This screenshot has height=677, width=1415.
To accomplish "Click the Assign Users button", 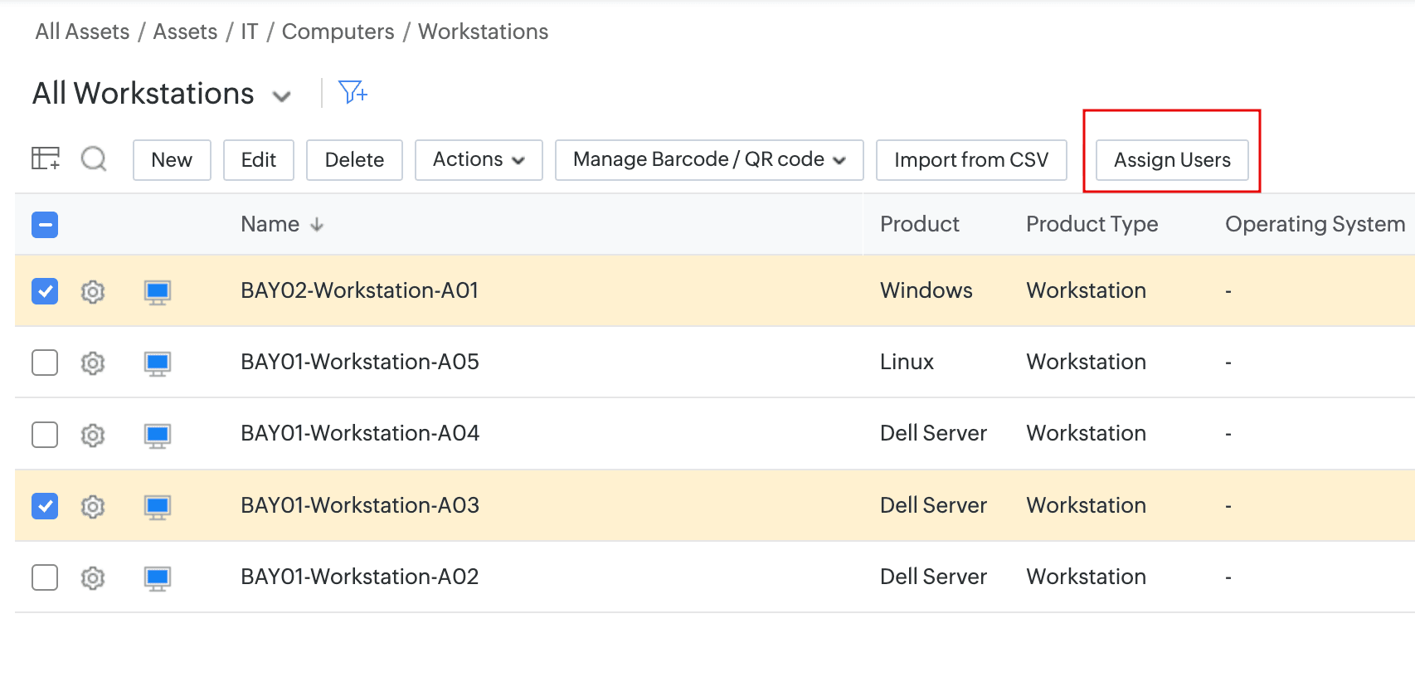I will pos(1171,160).
